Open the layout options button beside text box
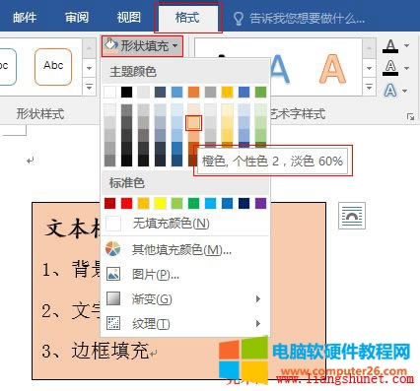 (352, 216)
